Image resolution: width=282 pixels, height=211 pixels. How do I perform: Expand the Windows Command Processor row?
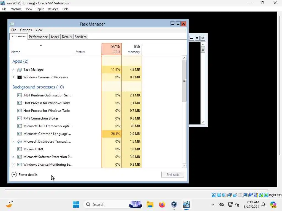pos(13,77)
